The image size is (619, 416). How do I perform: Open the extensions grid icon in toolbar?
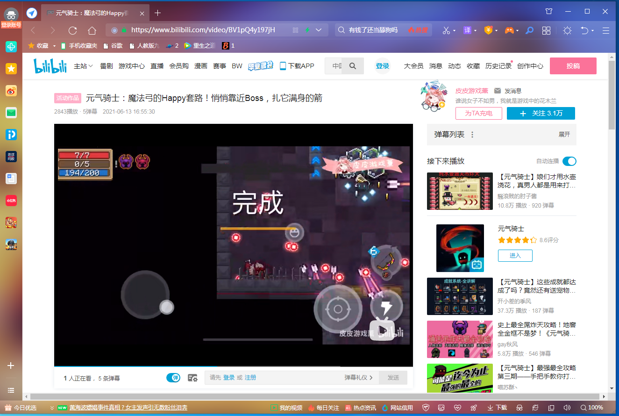coord(546,30)
